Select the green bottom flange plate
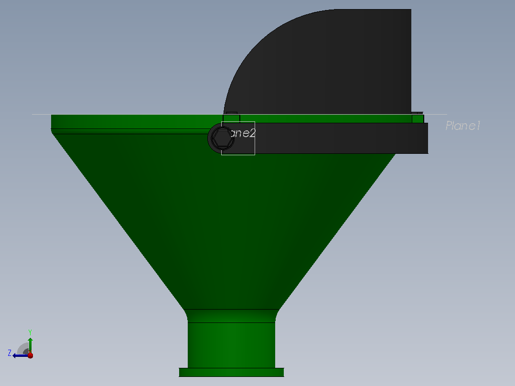The width and height of the screenshot is (515, 386). click(x=232, y=372)
